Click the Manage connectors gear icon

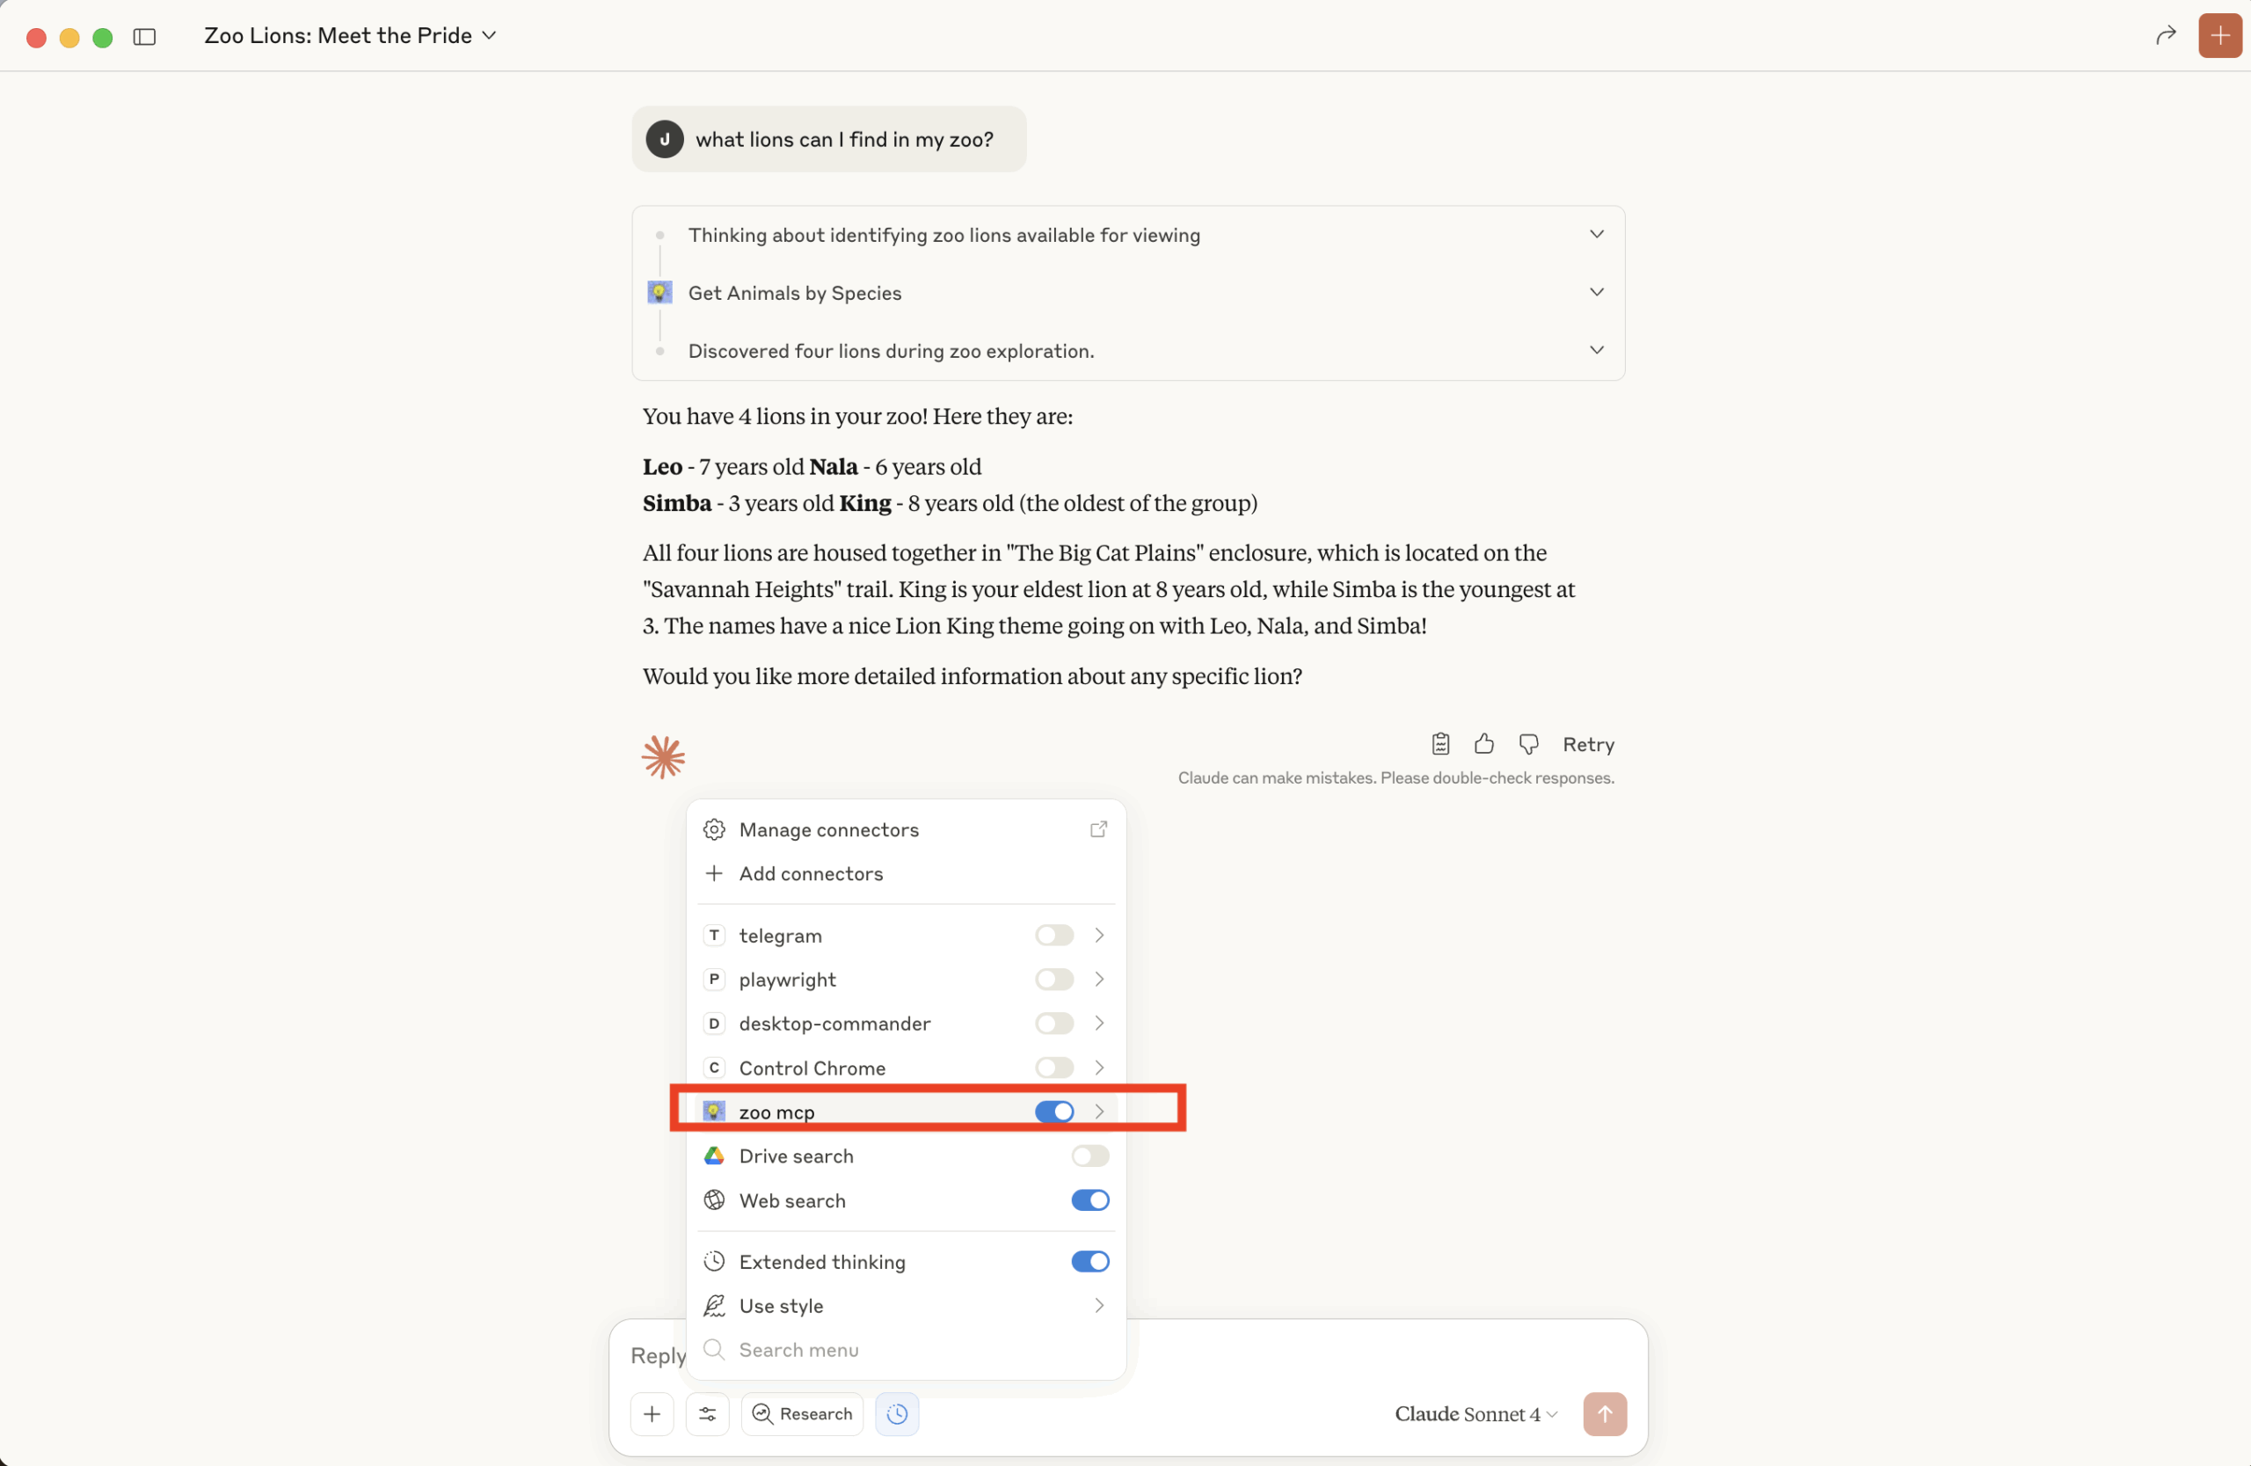(714, 829)
